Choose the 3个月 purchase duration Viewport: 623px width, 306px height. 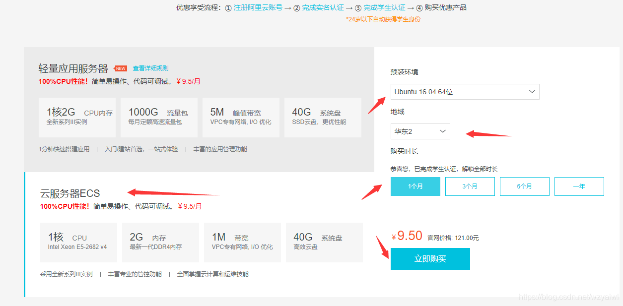click(470, 186)
